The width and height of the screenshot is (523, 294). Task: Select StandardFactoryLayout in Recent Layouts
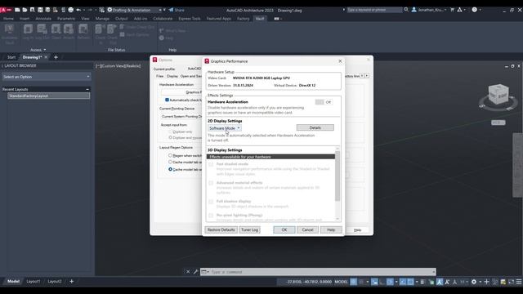coord(49,96)
